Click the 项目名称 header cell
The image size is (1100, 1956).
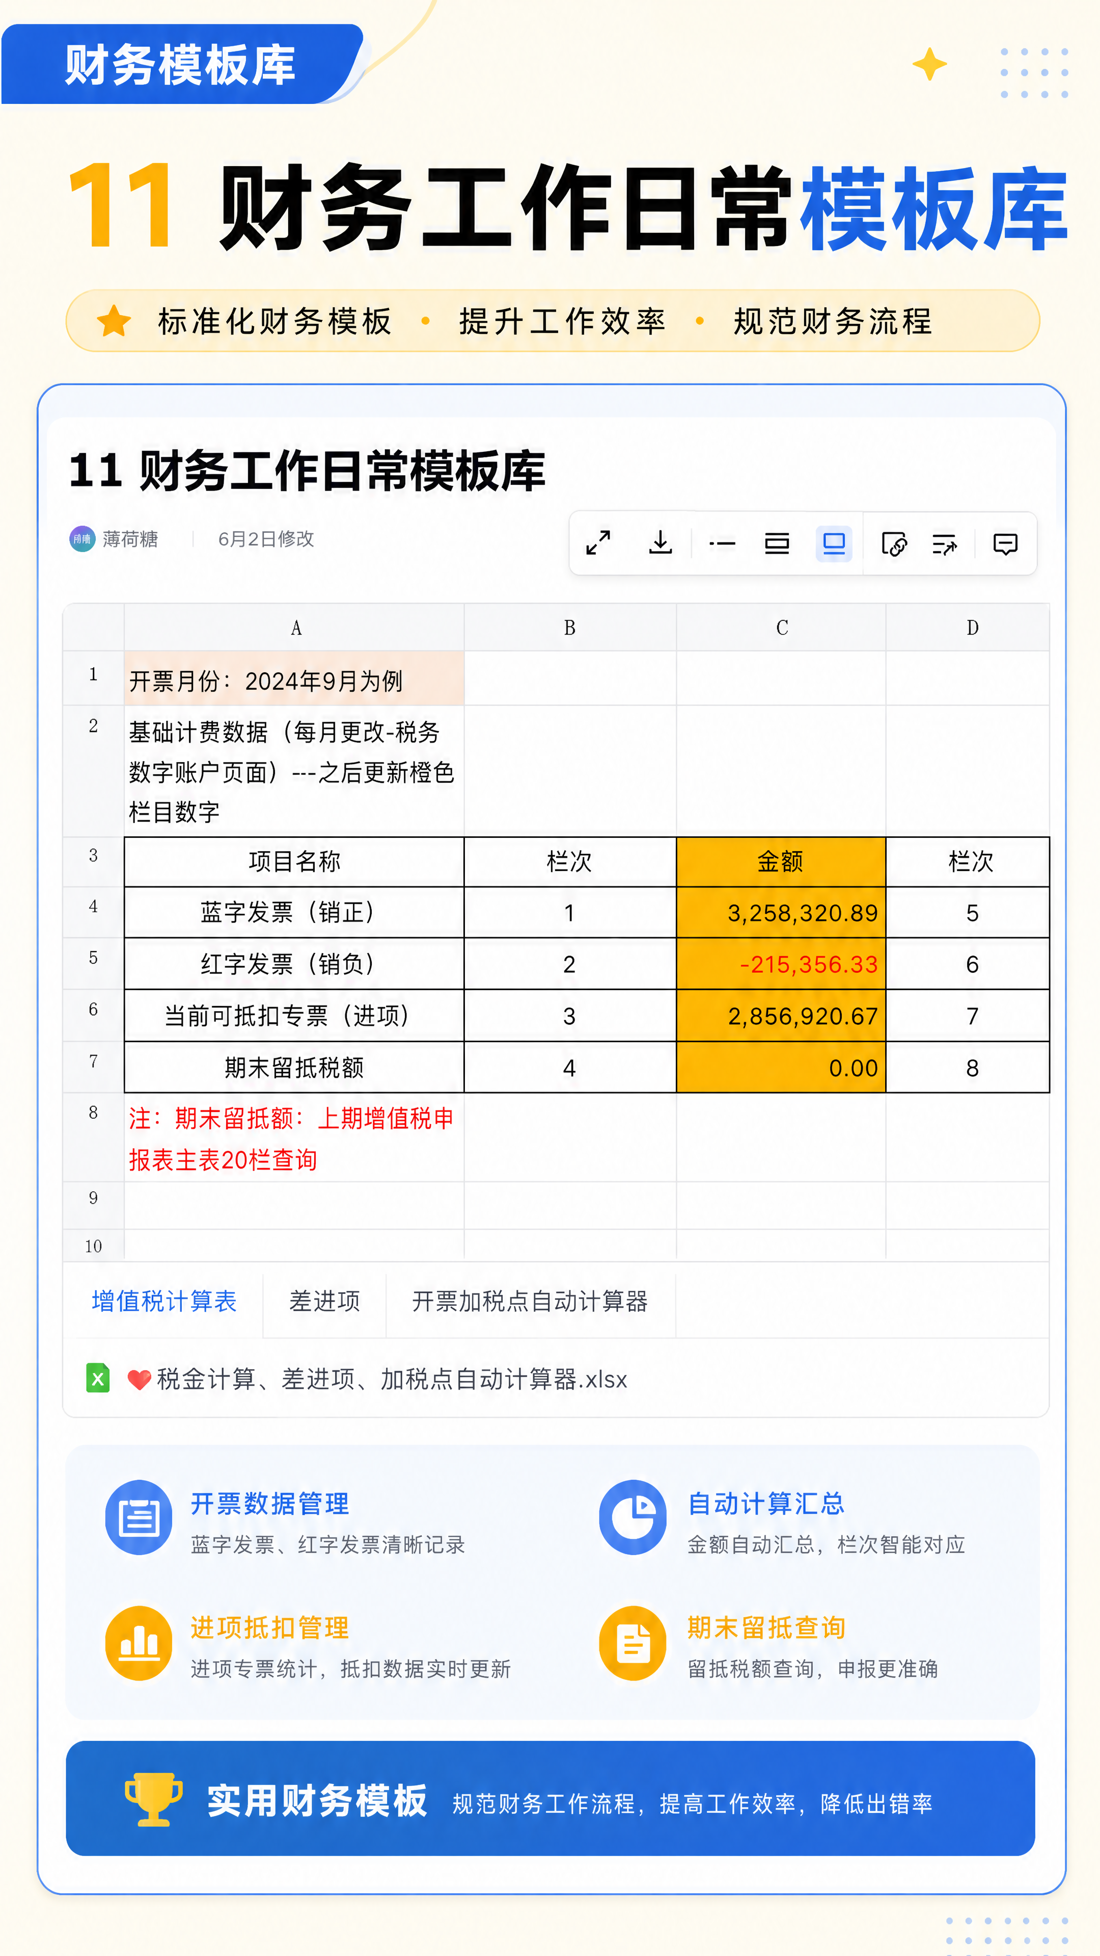(x=294, y=862)
